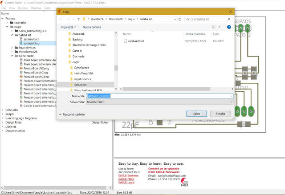285x195 pixels.
Task: Select satshakit.brd in Control Panel tree
Action: (x=32, y=44)
